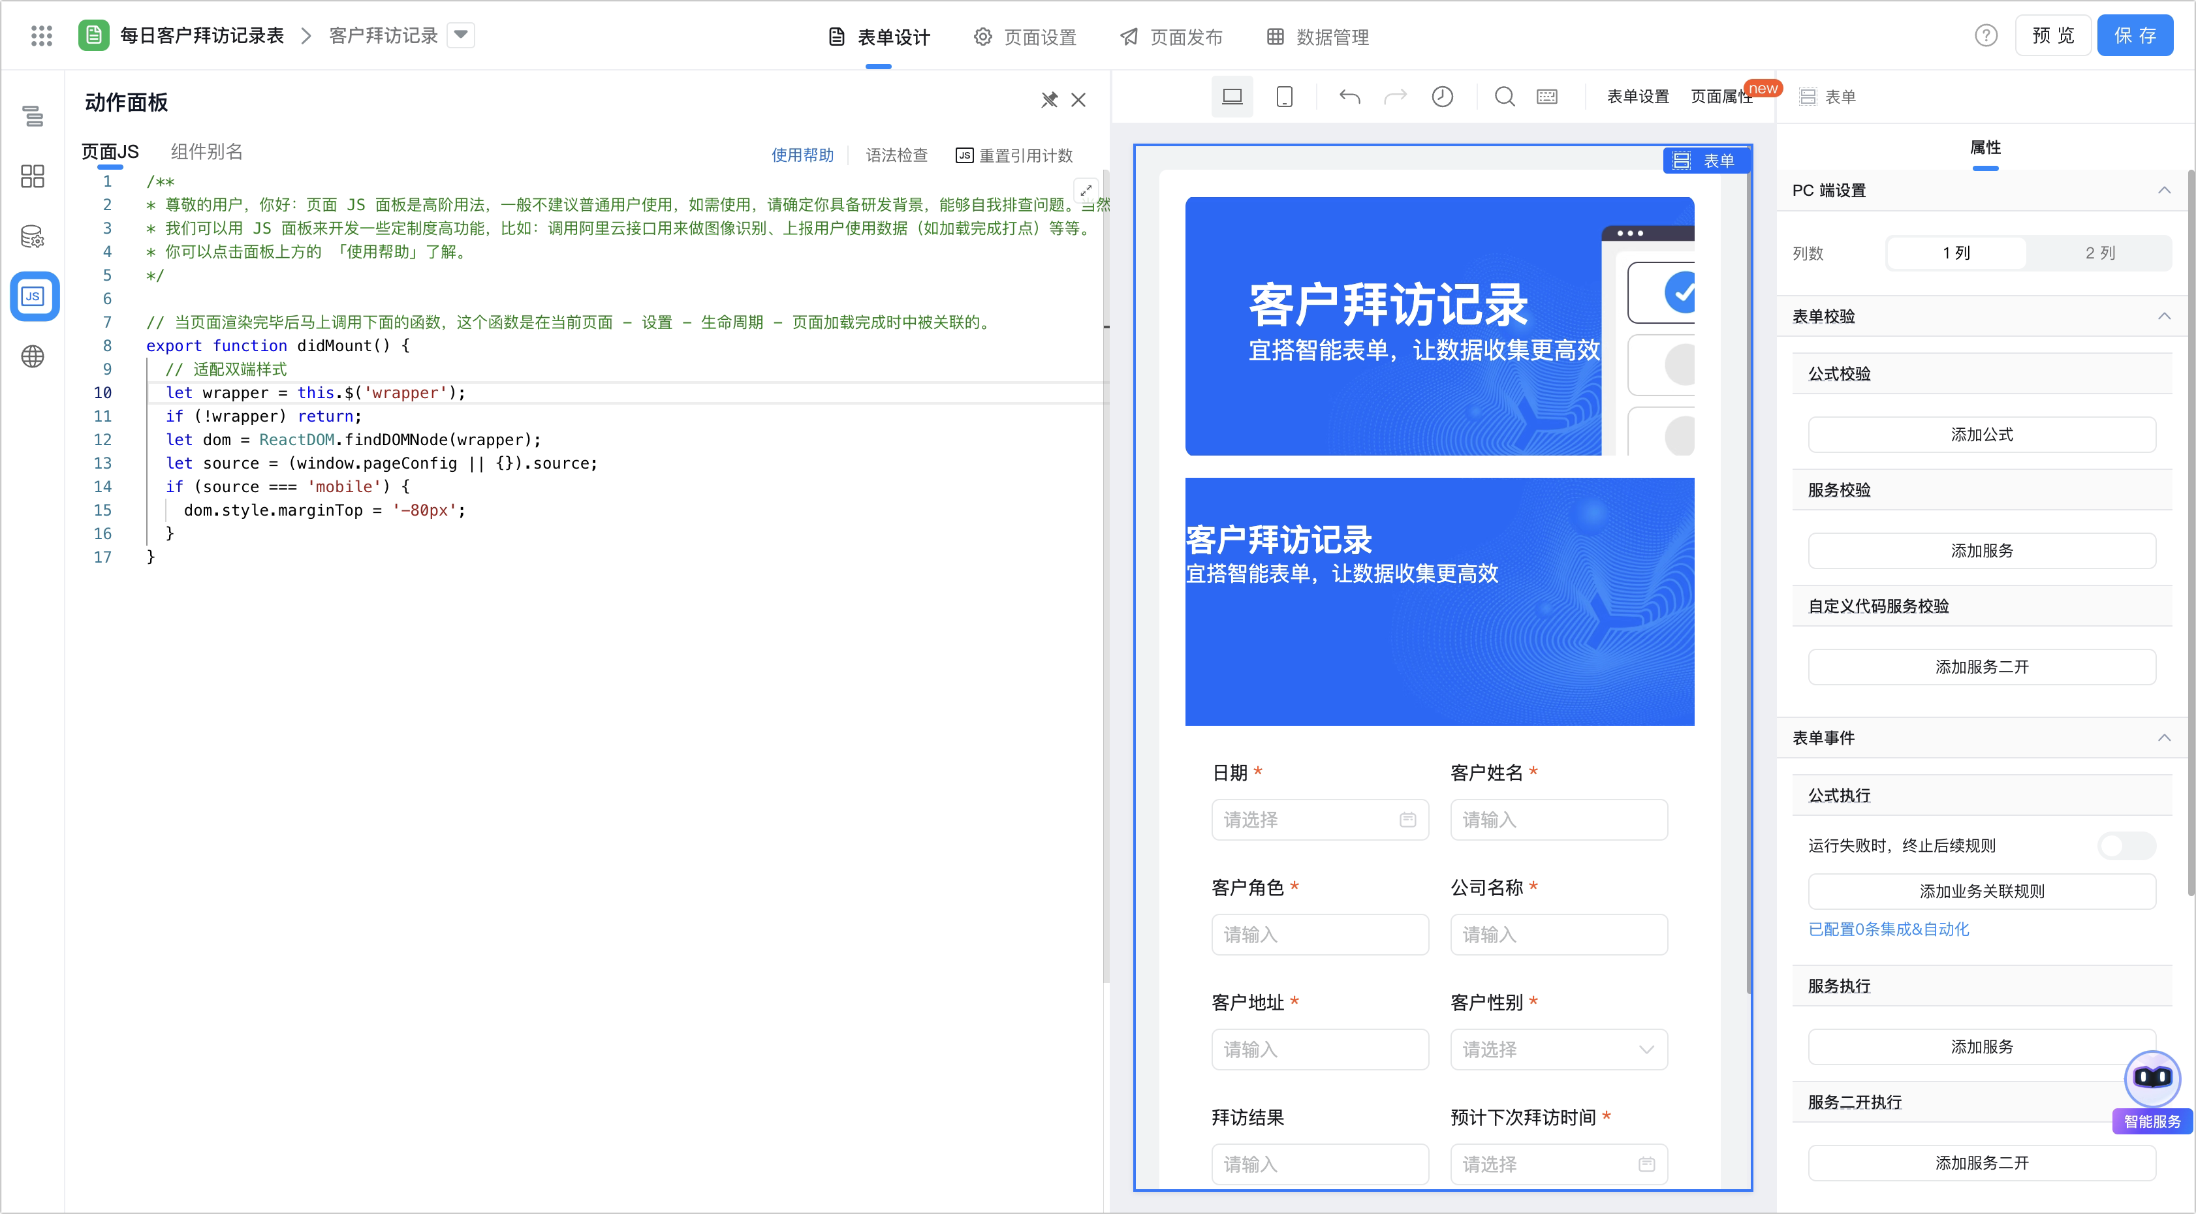This screenshot has height=1214, width=2196.
Task: Open the component library grid icon
Action: (x=33, y=176)
